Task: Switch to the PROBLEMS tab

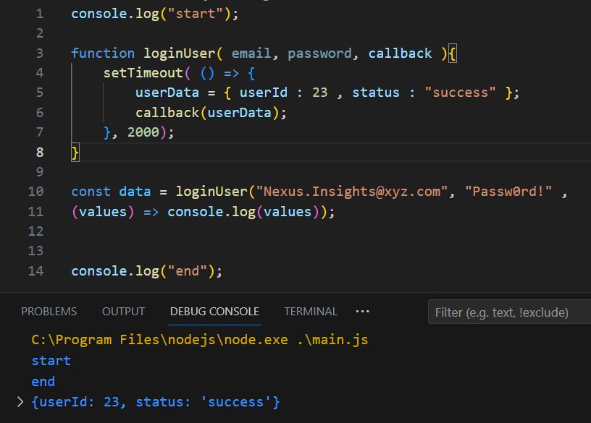Action: tap(49, 312)
